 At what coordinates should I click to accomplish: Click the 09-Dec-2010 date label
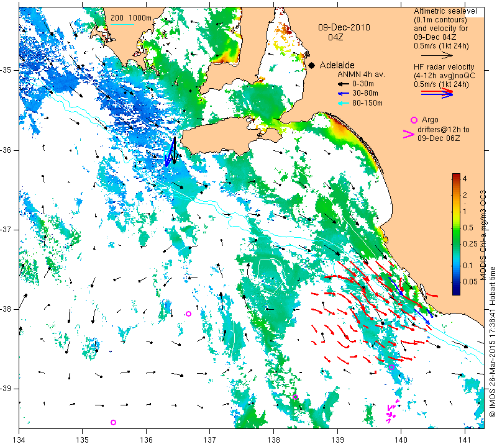(344, 27)
